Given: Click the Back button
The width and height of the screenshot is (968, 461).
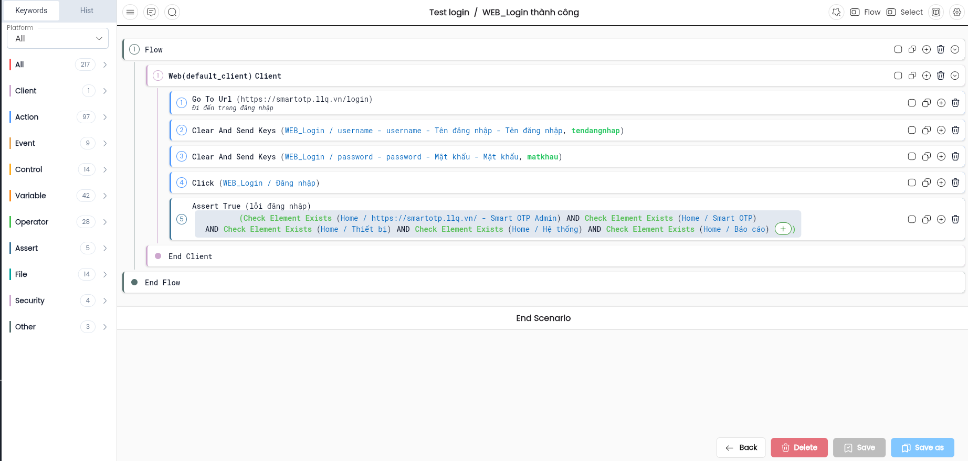Looking at the screenshot, I should [x=741, y=447].
